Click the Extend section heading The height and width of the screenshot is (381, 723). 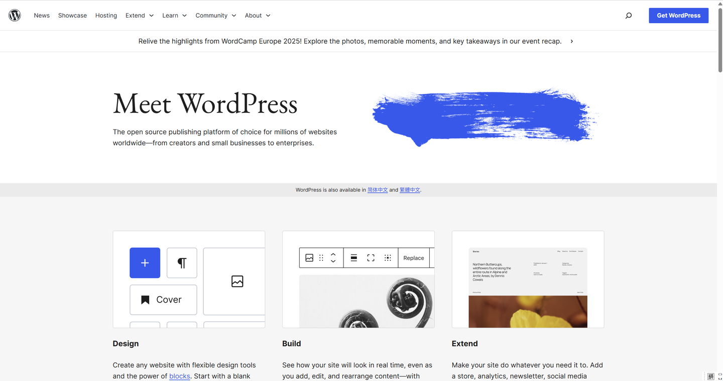click(465, 344)
